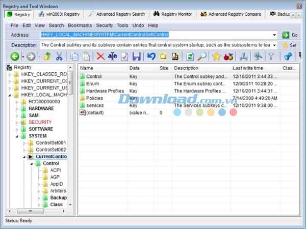Click the Refresh icon in toolbar

tap(190, 56)
